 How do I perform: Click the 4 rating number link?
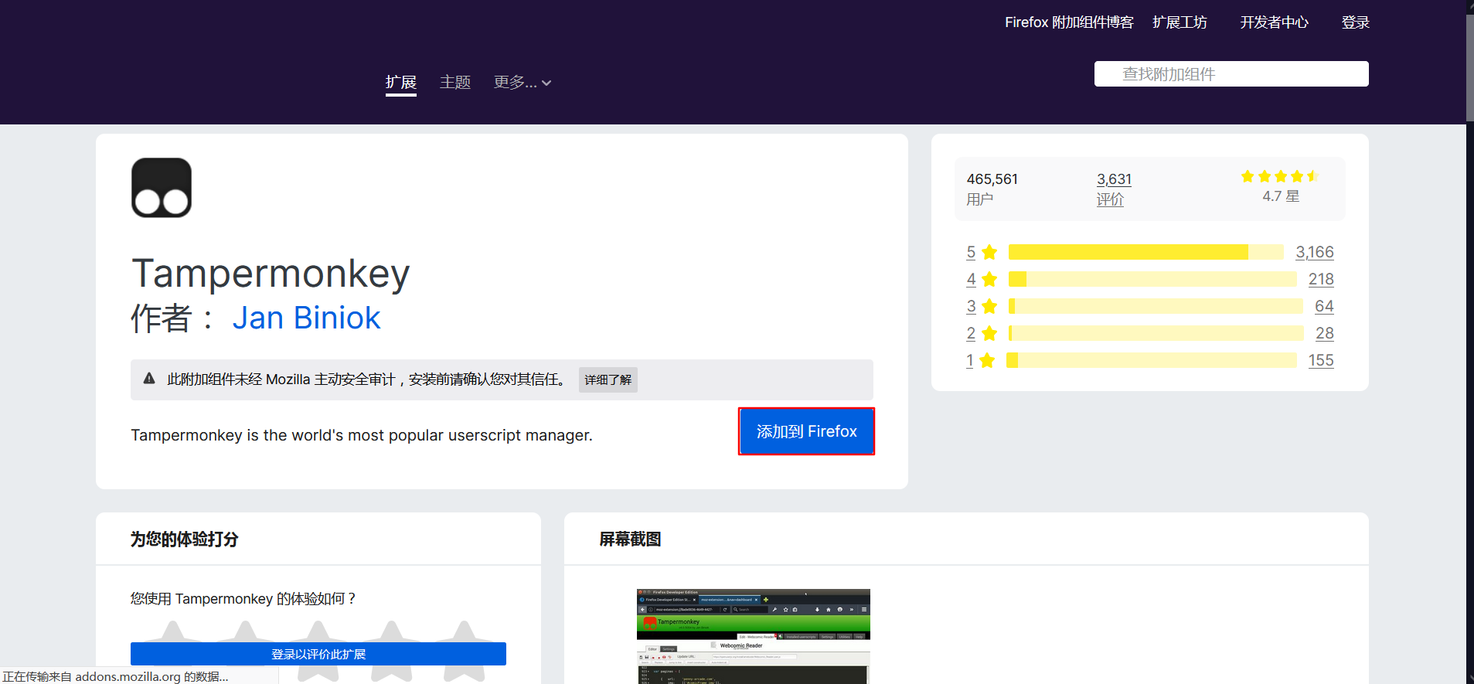[971, 279]
